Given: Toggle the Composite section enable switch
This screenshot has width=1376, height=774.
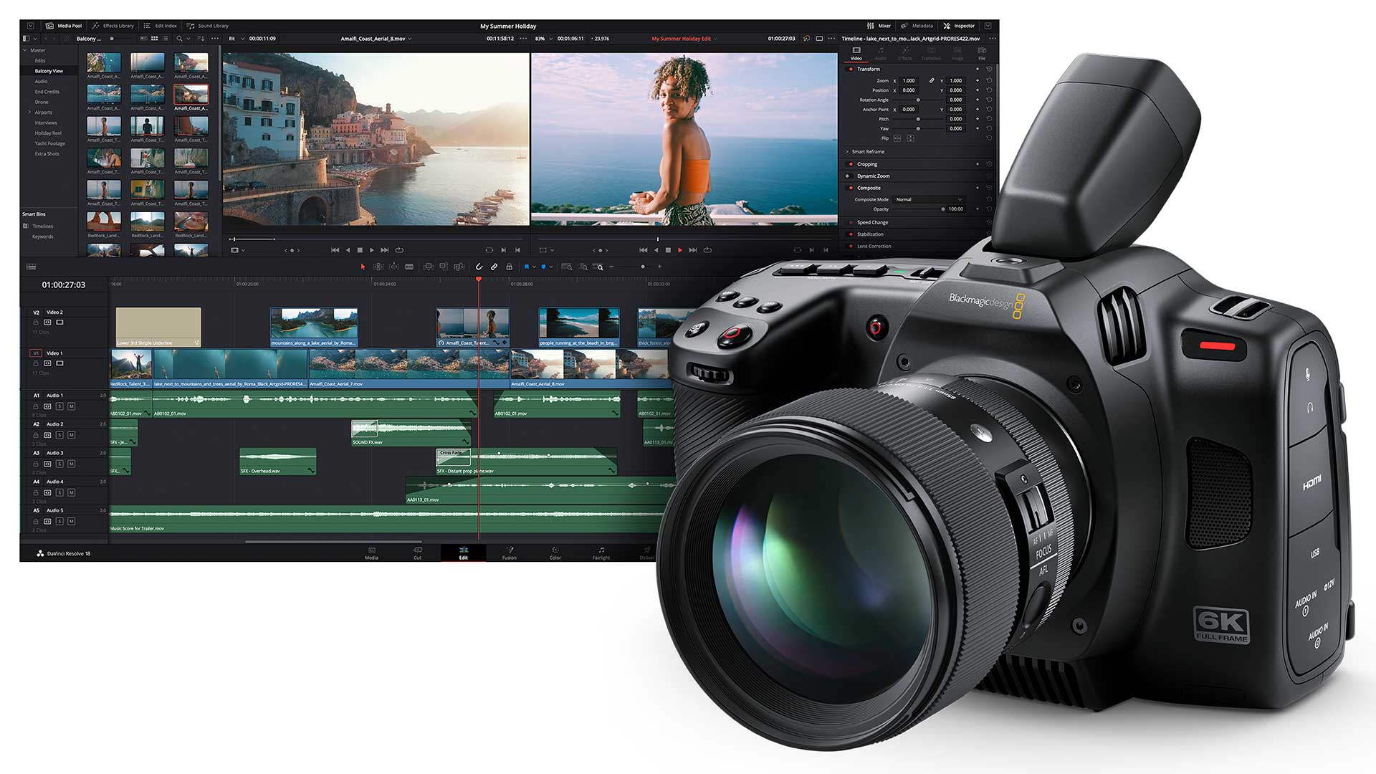Looking at the screenshot, I should (851, 188).
